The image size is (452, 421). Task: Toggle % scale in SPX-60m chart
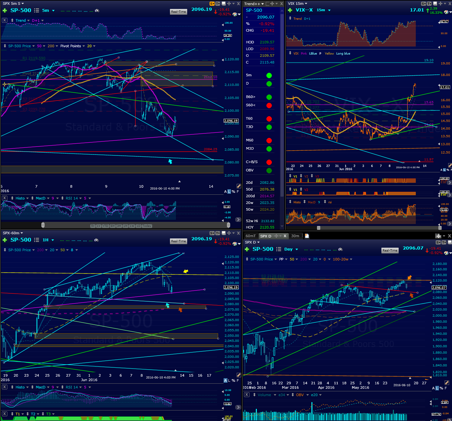click(x=234, y=380)
